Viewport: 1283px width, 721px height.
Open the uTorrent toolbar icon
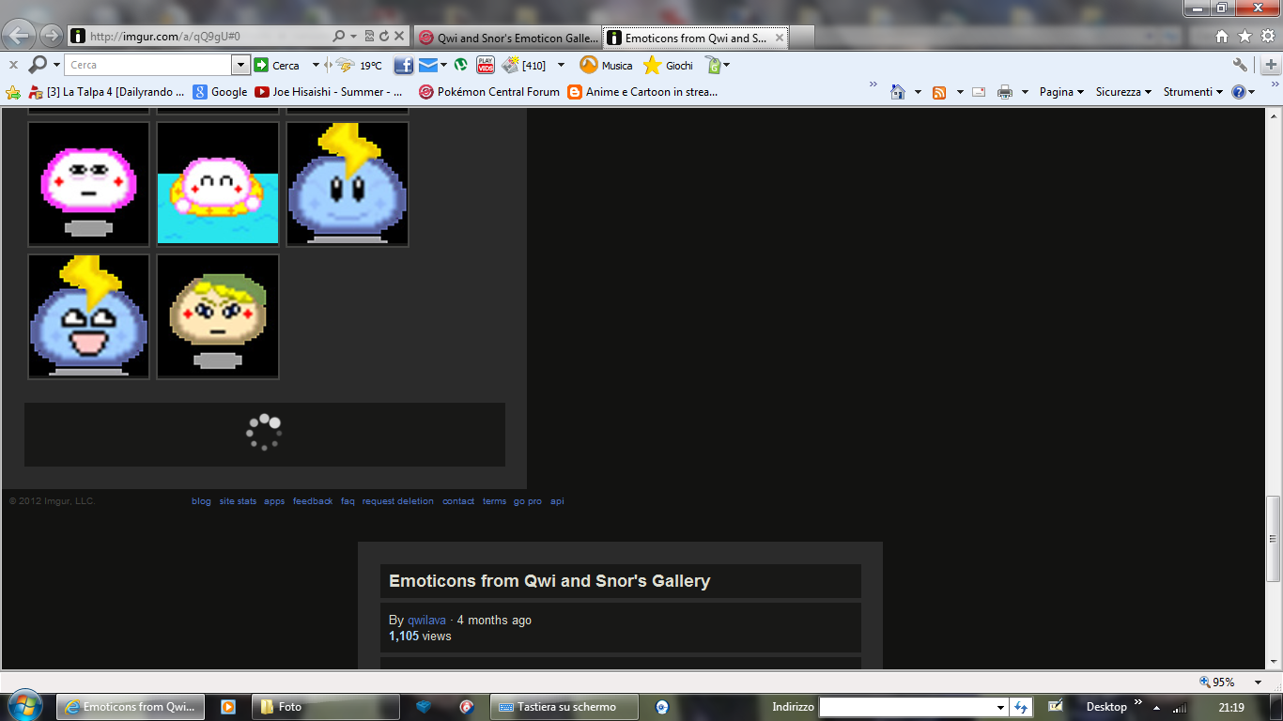pos(461,65)
